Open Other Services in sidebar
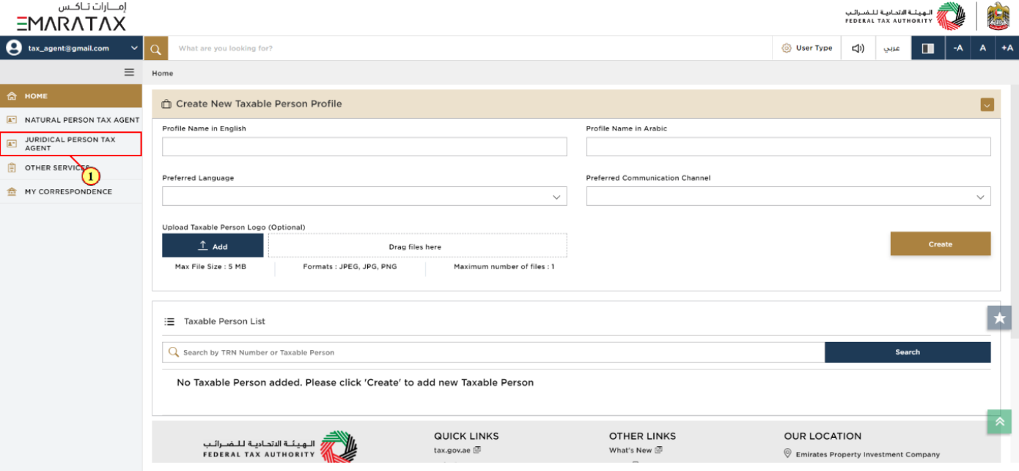This screenshot has width=1019, height=471. (71, 168)
